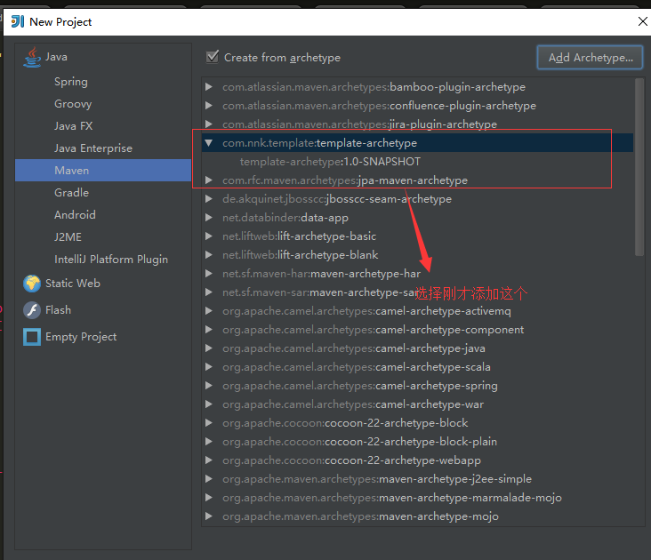The width and height of the screenshot is (651, 560).
Task: Choose Java FX in sidebar
Action: pyautogui.click(x=74, y=126)
